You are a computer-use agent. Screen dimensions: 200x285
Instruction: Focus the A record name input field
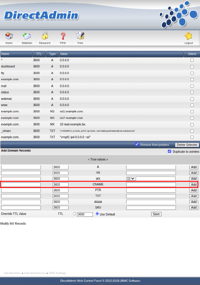pos(21,167)
